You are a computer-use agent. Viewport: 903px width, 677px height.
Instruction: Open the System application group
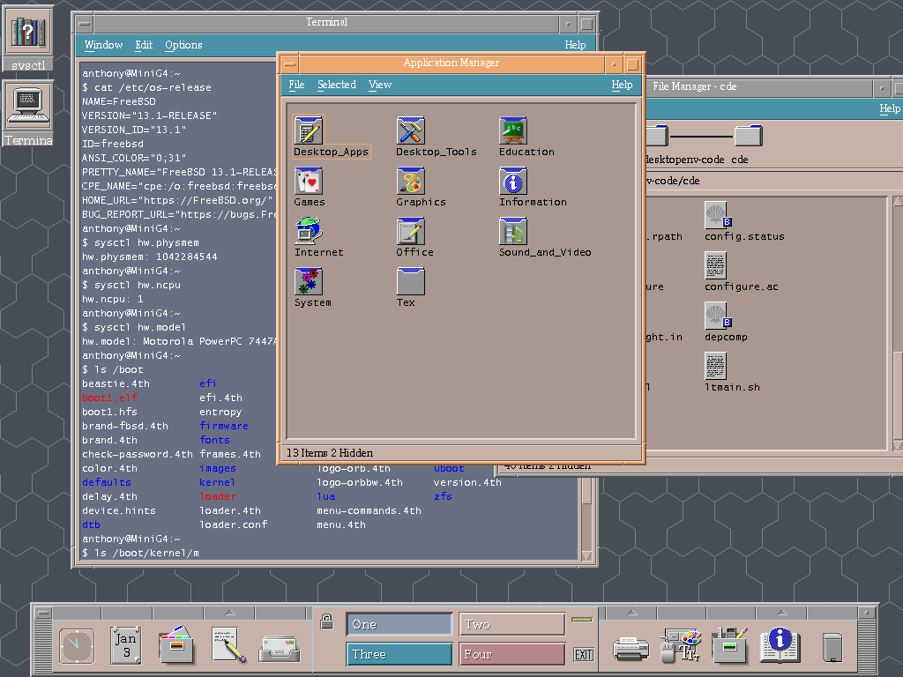coord(309,281)
